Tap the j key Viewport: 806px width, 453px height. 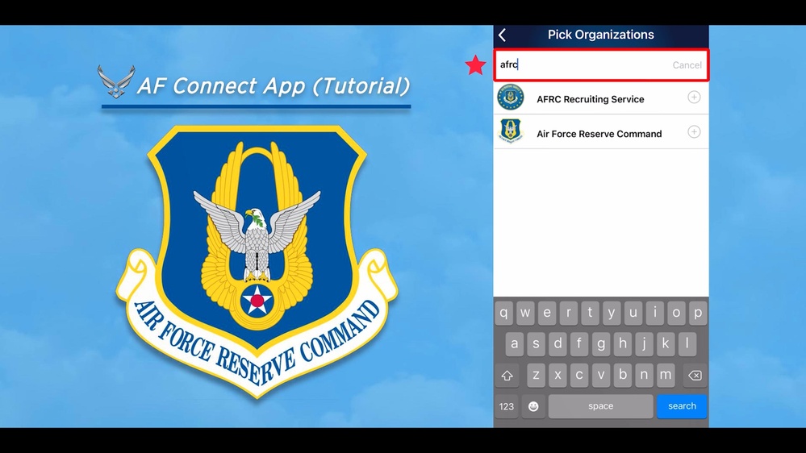tap(644, 344)
